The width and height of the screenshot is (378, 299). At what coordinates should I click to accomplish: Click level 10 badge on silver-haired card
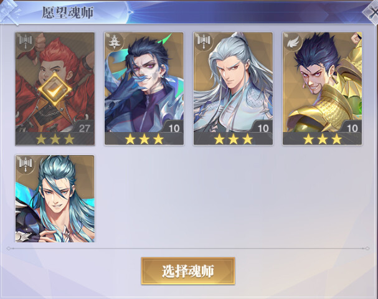(x=263, y=128)
